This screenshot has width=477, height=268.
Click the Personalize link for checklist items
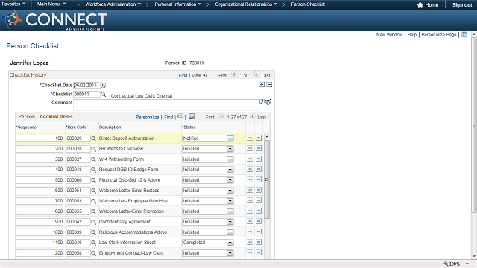pos(148,117)
